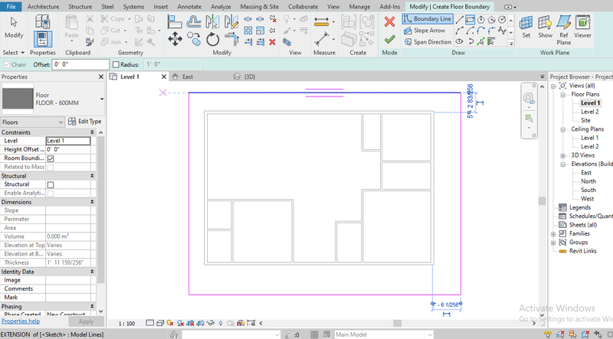This screenshot has width=613, height=339.
Task: Finish edit mode with green checkmark
Action: [389, 40]
